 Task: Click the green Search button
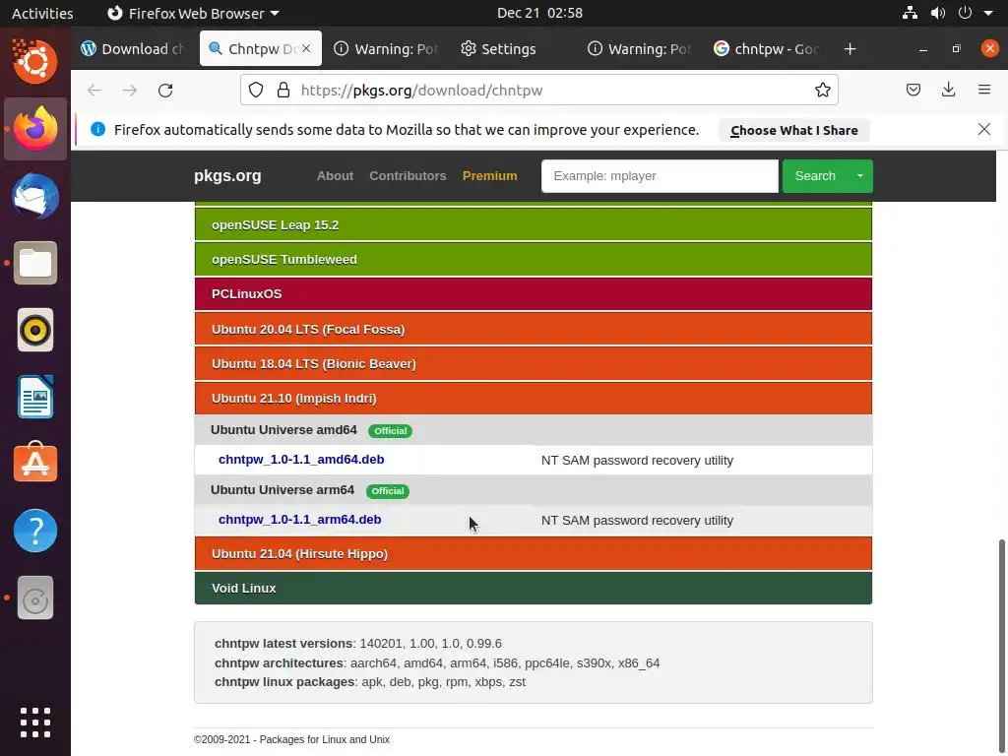click(x=815, y=175)
